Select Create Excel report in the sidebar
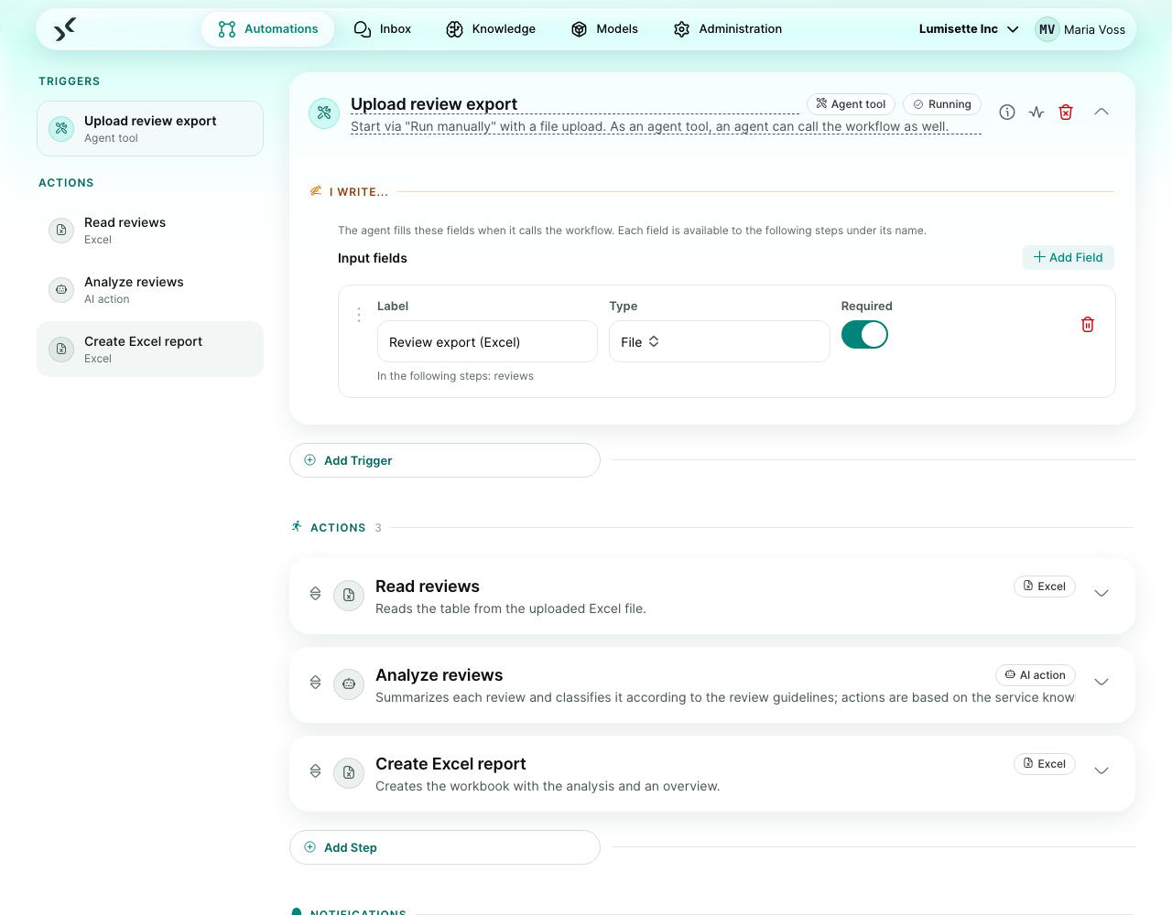 coord(150,349)
